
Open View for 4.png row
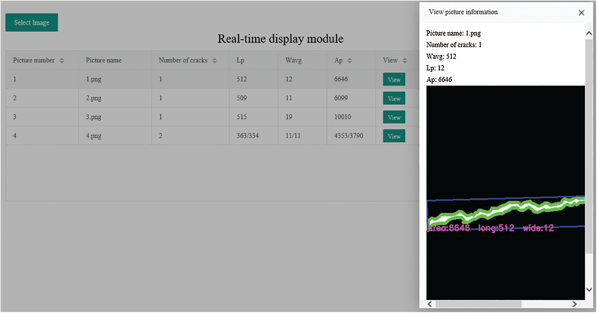[x=394, y=136]
